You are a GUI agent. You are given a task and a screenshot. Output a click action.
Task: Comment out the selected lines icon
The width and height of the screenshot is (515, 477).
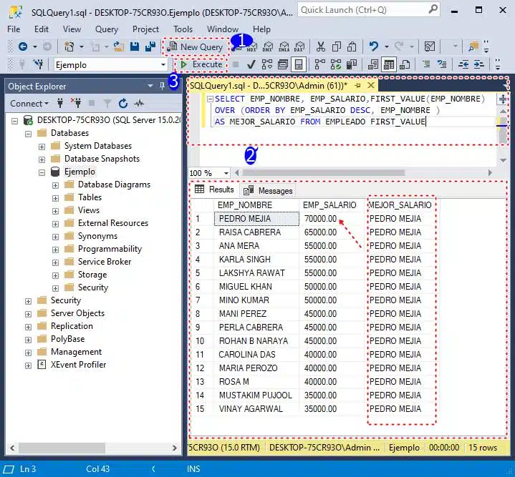pyautogui.click(x=426, y=64)
